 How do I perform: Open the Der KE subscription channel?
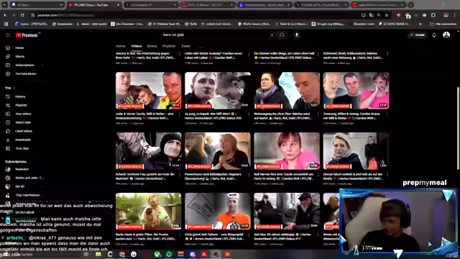pos(19,186)
